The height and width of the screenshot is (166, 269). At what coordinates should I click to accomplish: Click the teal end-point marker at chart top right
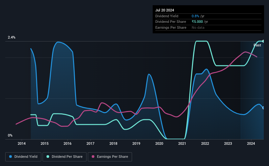pos(263,41)
